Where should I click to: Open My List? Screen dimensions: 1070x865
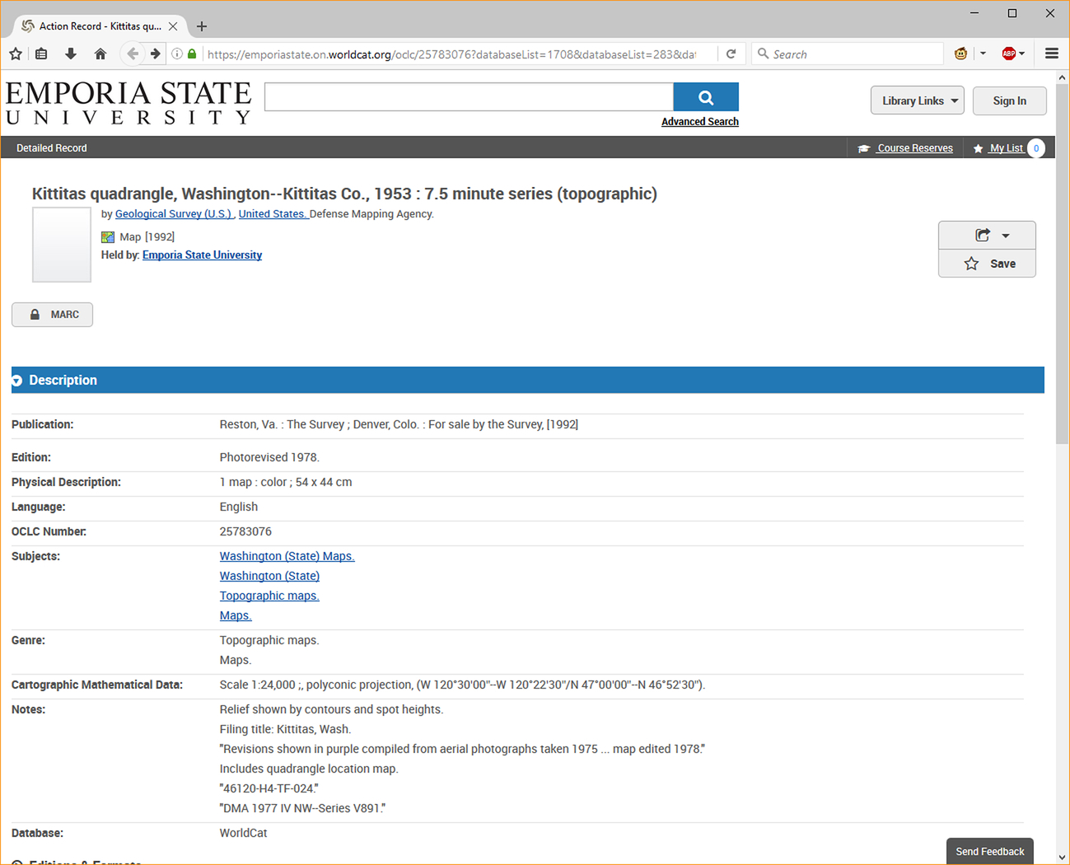[x=1007, y=148]
